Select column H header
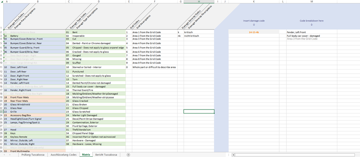This screenshot has height=157, width=360. click(199, 1)
